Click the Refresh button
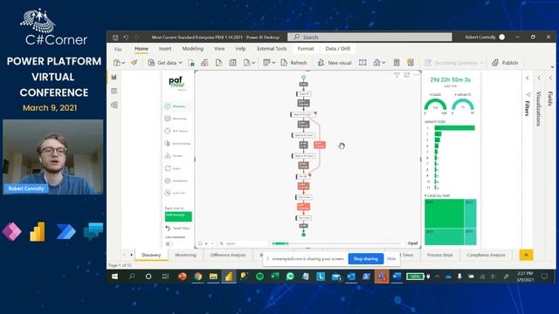559x314 pixels. pyautogui.click(x=293, y=63)
